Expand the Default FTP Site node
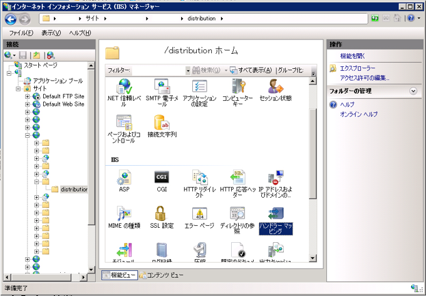This screenshot has width=426, height=296. tap(27, 96)
